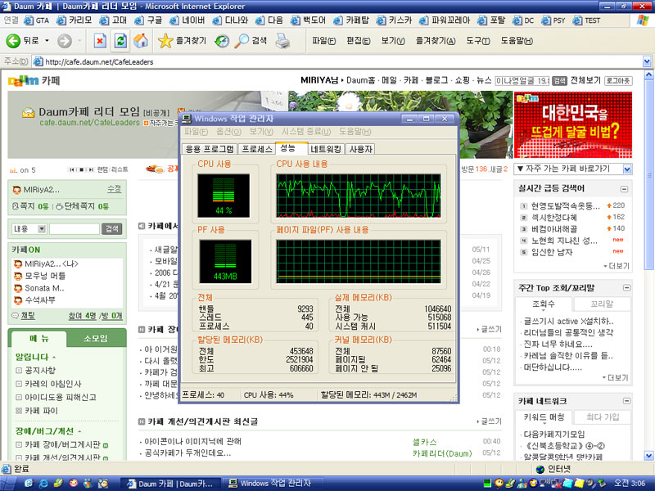
Task: Click the page scrollbar up arrow
Action: pyautogui.click(x=648, y=74)
